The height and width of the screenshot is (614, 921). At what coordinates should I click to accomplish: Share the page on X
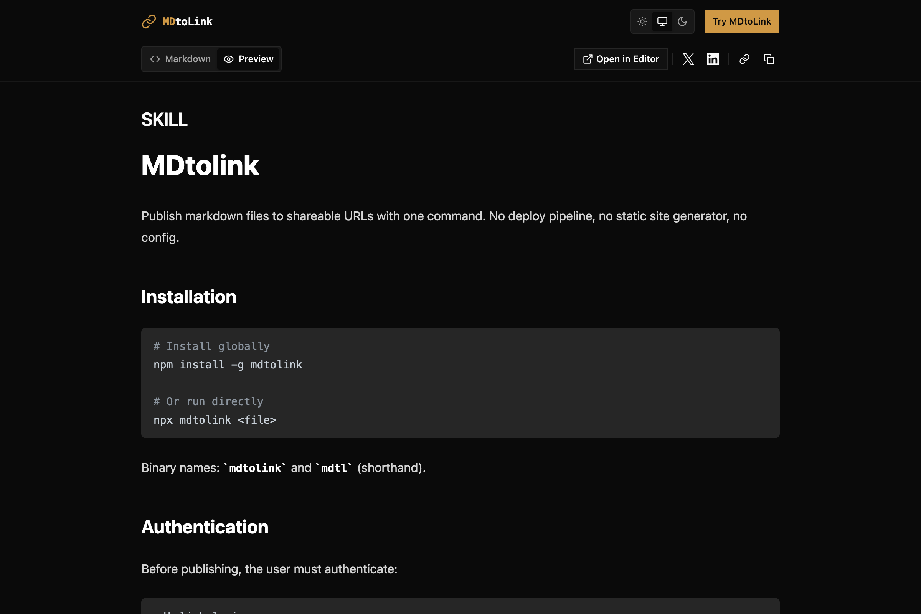point(688,59)
